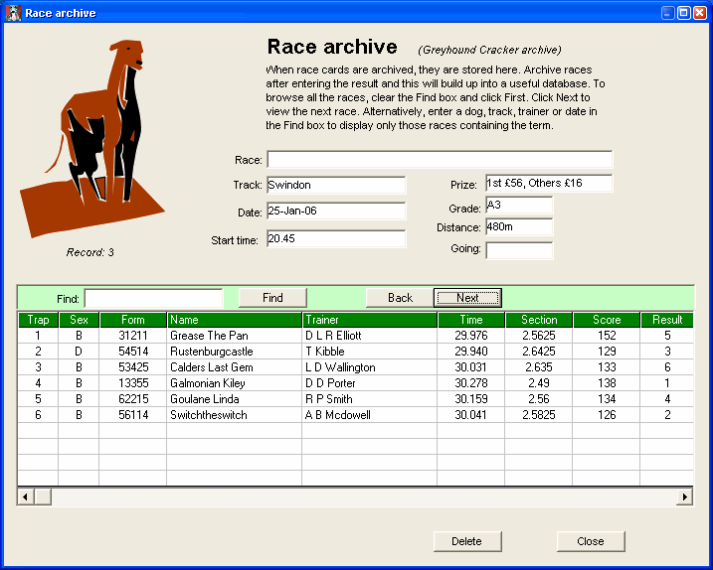The height and width of the screenshot is (570, 713).
Task: Click the Race archive title bar icon
Action: (x=13, y=13)
